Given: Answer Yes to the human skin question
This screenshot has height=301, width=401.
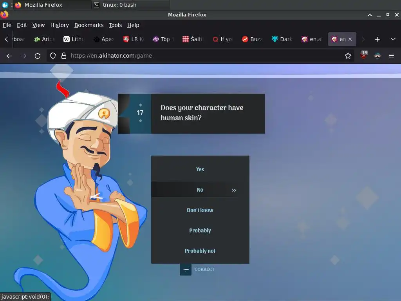Looking at the screenshot, I should [200, 169].
